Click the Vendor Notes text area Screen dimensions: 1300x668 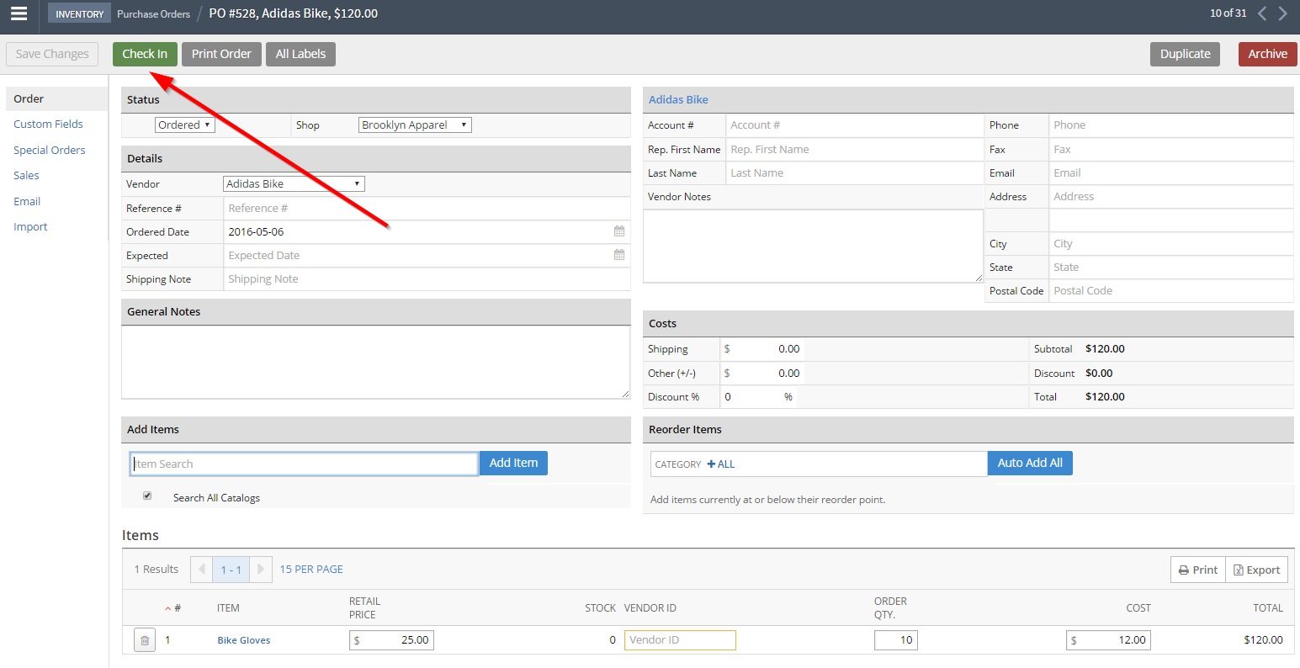813,246
